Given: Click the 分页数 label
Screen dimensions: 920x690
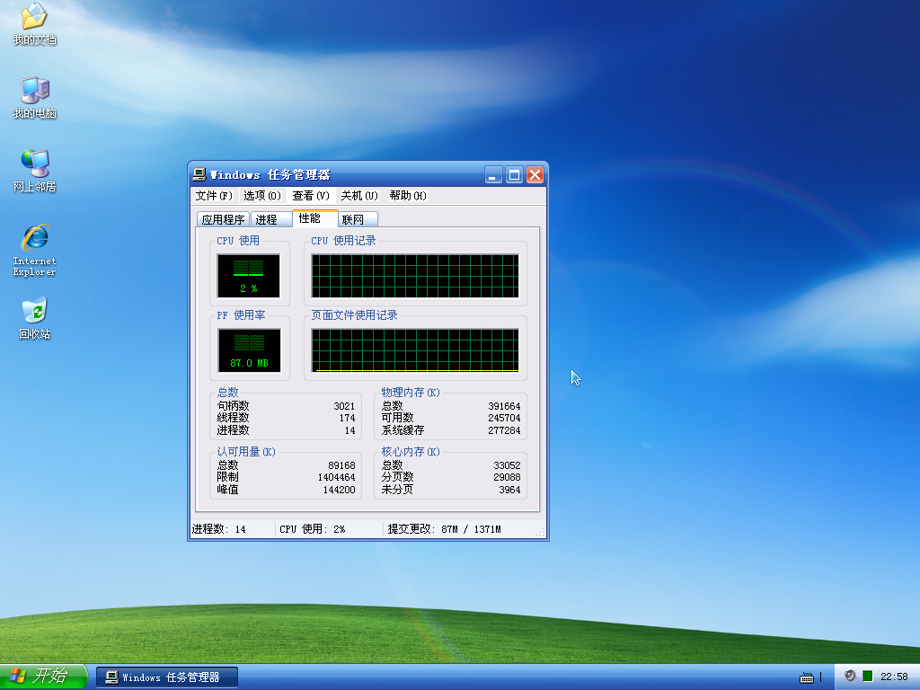Looking at the screenshot, I should tap(397, 477).
